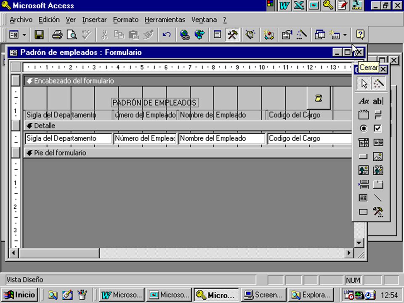Choose the Select Objects pointer in toolbox
The image size is (404, 303).
pyautogui.click(x=364, y=84)
